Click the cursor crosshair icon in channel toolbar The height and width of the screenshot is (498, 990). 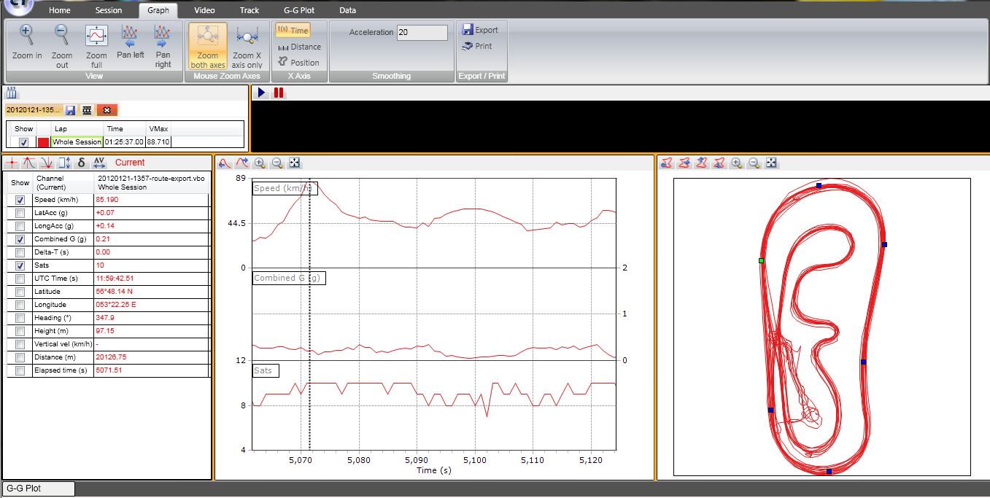[12, 163]
